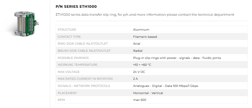
Task: Select the Filament-based value
Action: (145, 37)
